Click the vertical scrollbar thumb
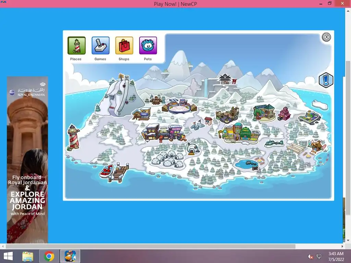 348,138
